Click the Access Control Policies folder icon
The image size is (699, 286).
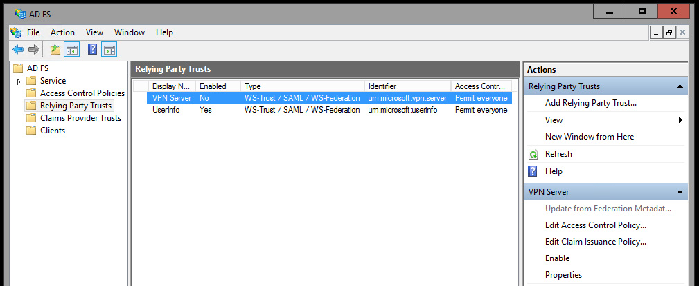coord(30,93)
